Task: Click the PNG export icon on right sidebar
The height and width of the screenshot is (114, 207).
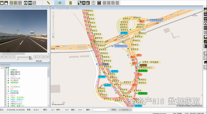Action: (x=205, y=58)
